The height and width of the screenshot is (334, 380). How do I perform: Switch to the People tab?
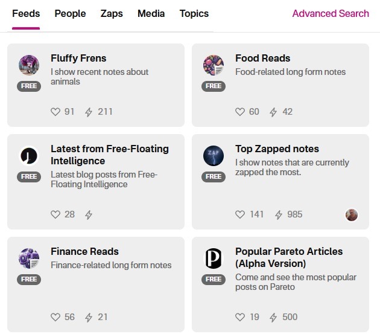click(x=70, y=14)
